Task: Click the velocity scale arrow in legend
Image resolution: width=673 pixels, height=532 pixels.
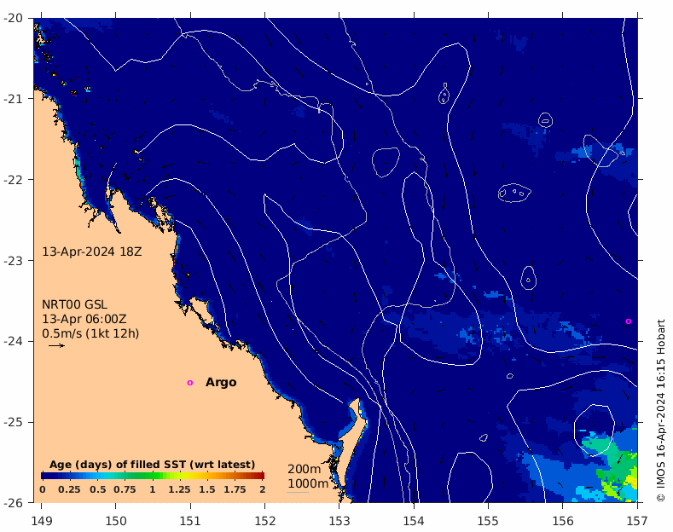Action: (x=56, y=345)
